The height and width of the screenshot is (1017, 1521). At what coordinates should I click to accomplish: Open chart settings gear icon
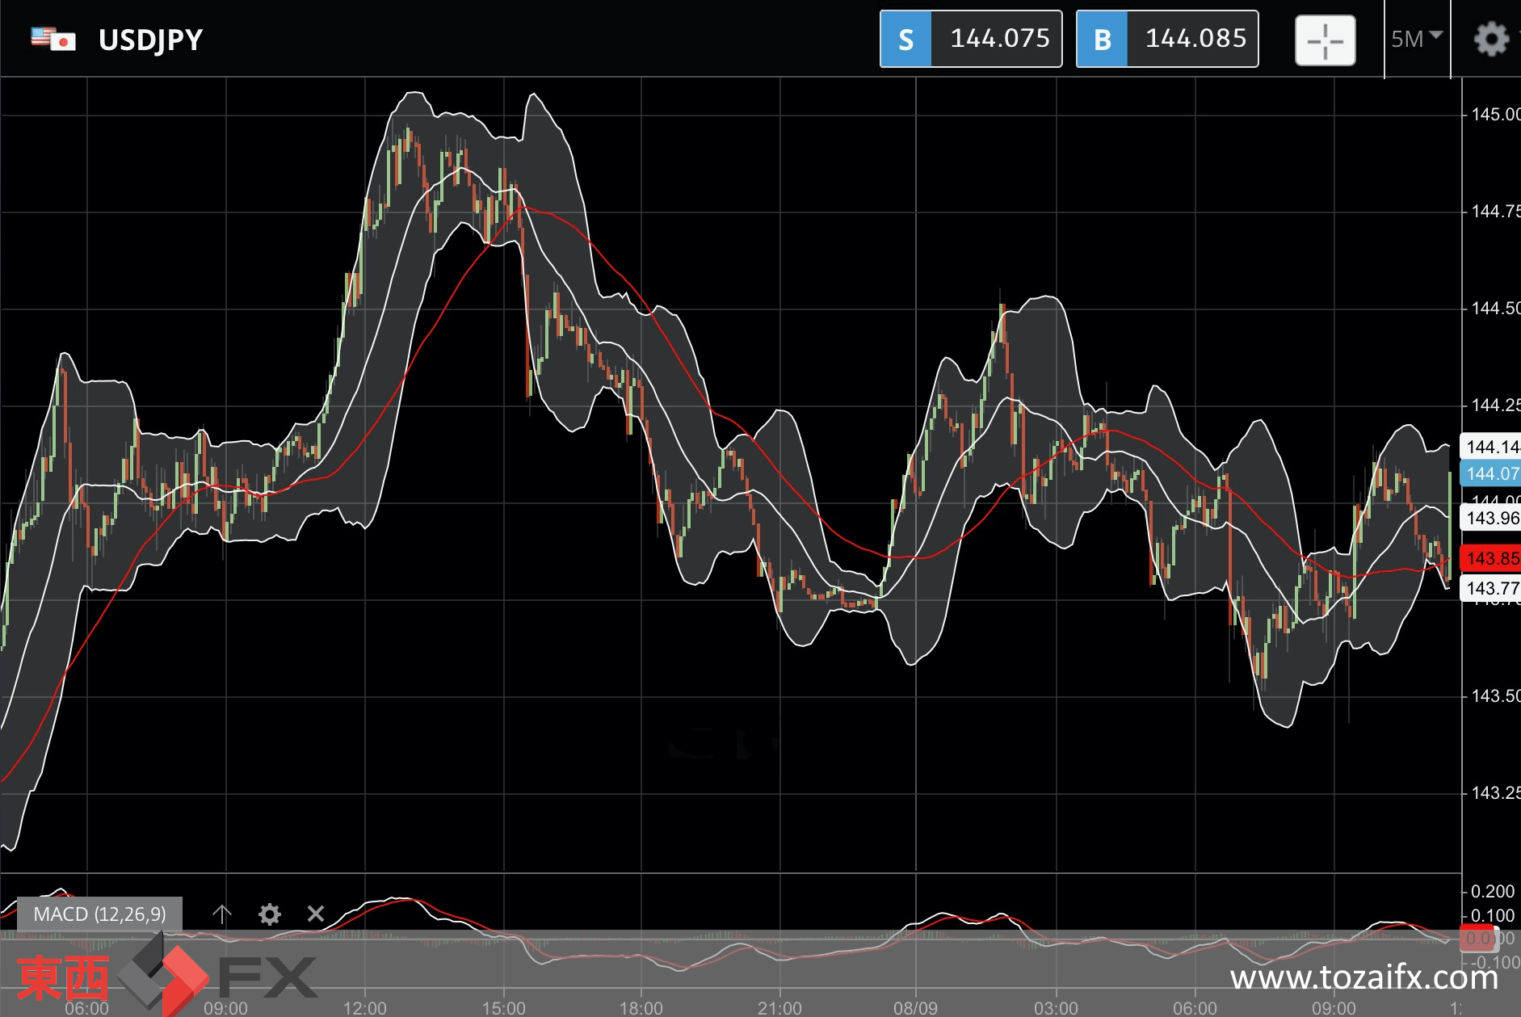pos(1490,39)
